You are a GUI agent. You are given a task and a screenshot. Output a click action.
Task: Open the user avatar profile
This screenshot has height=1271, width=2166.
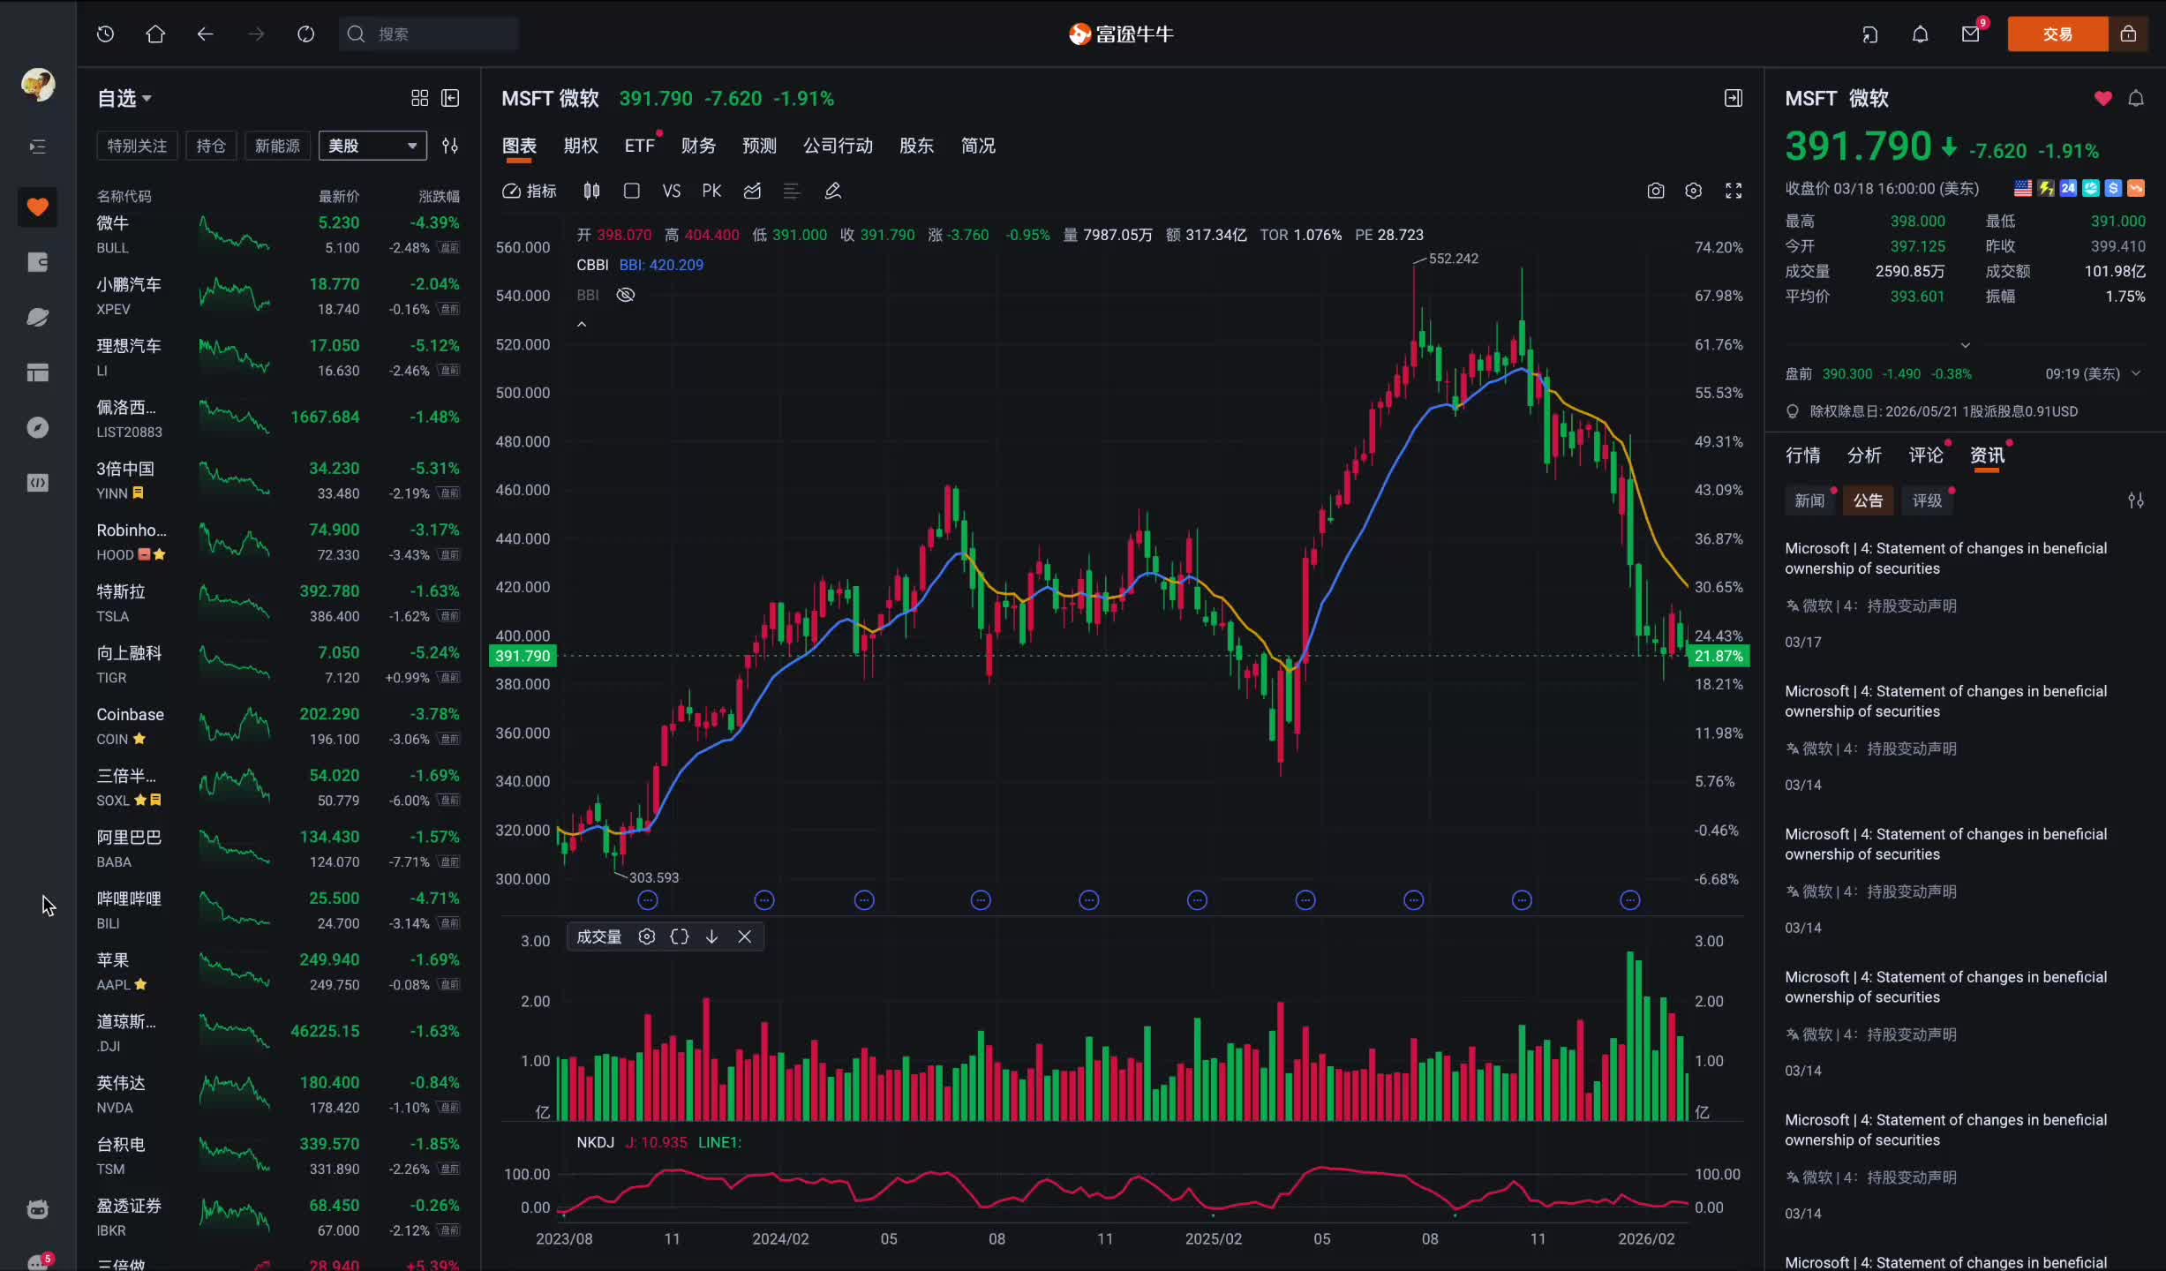point(38,85)
